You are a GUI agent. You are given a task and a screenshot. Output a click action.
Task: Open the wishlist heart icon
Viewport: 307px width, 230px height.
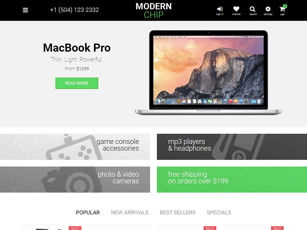pyautogui.click(x=236, y=9)
